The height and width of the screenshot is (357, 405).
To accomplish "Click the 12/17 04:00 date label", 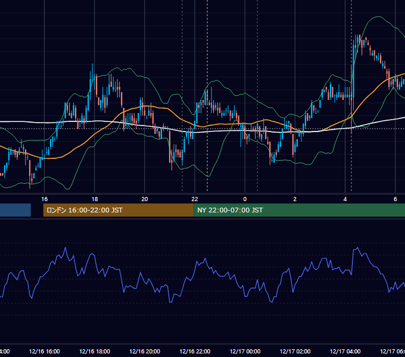I will click(345, 351).
